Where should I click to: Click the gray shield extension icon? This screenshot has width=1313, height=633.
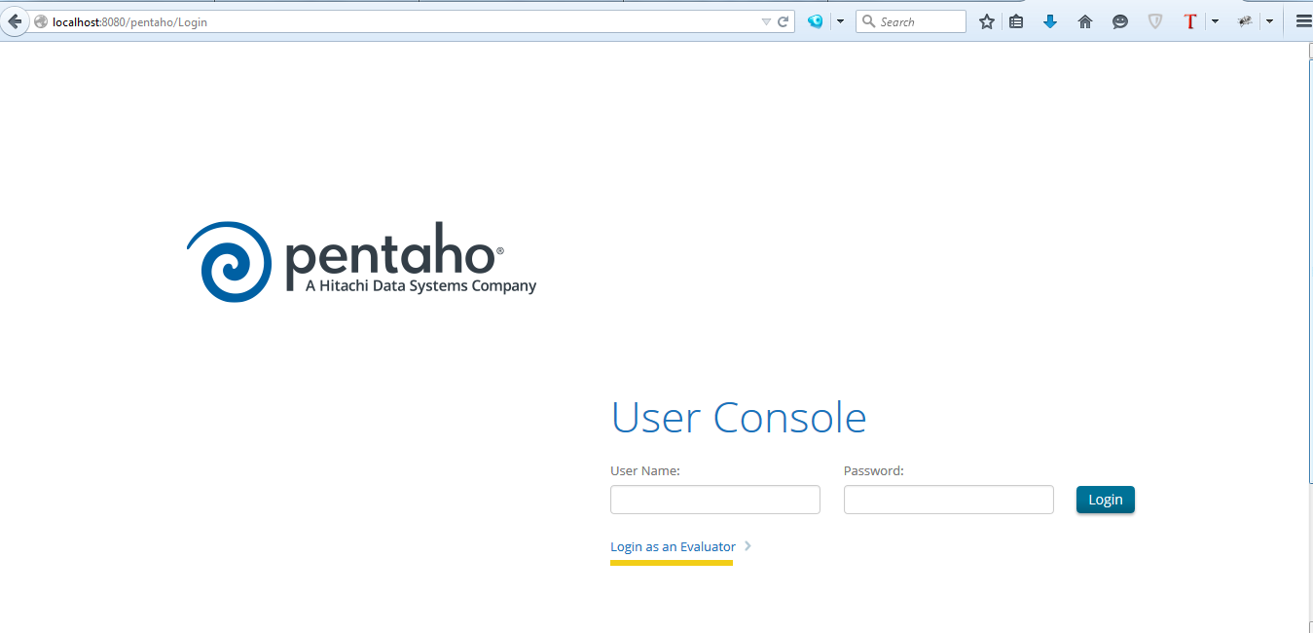[x=1155, y=21]
